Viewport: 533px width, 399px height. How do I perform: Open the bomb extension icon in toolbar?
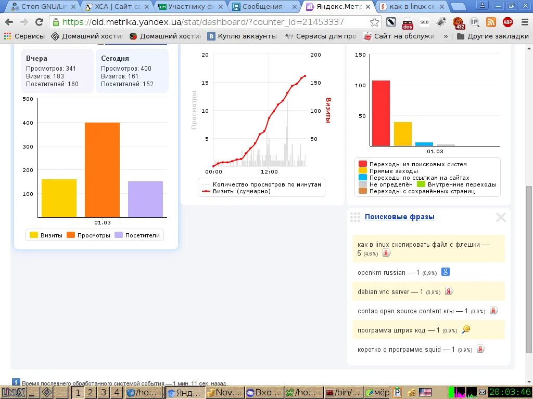tap(391, 22)
